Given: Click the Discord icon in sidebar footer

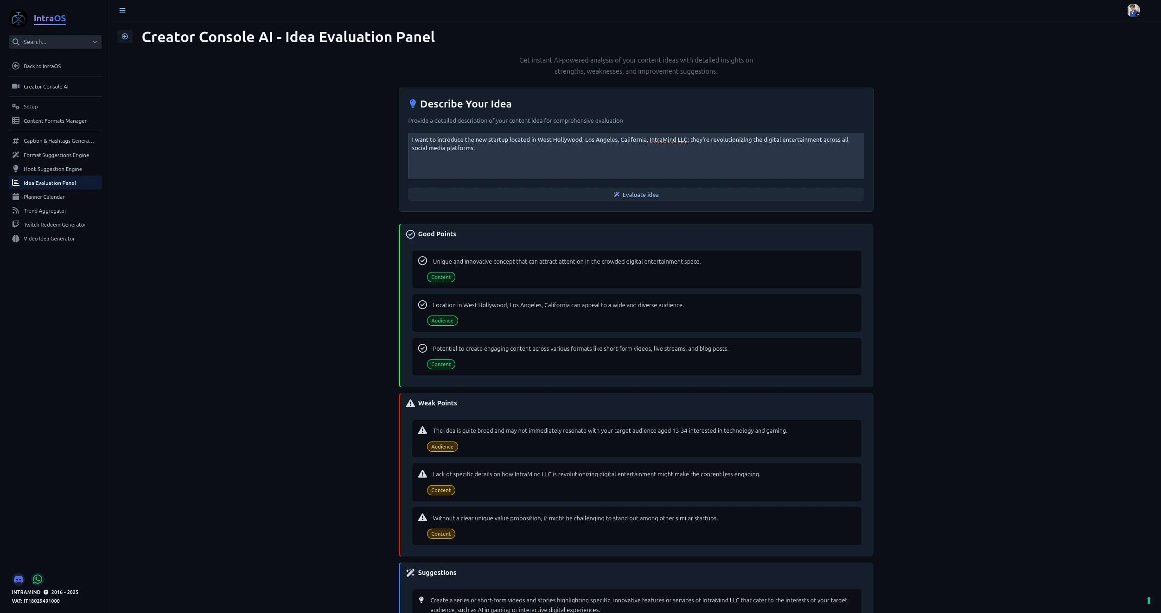Looking at the screenshot, I should point(19,579).
